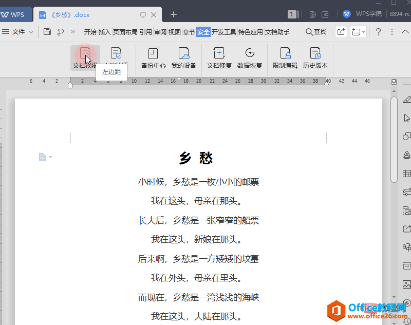Switch to the View (视图) tab
This screenshot has width=411, height=325.
tap(174, 32)
